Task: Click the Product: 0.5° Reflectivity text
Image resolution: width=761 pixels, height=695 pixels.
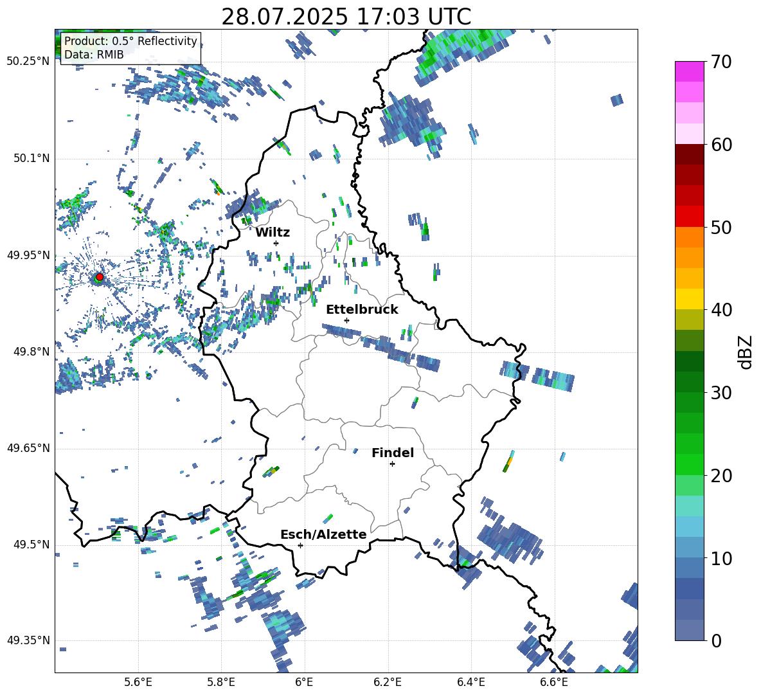Action: point(130,41)
